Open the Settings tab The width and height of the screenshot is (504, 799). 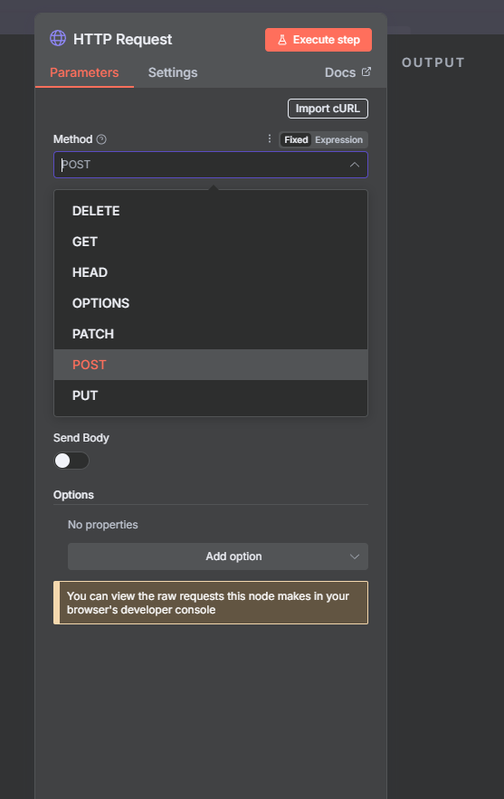pos(173,72)
